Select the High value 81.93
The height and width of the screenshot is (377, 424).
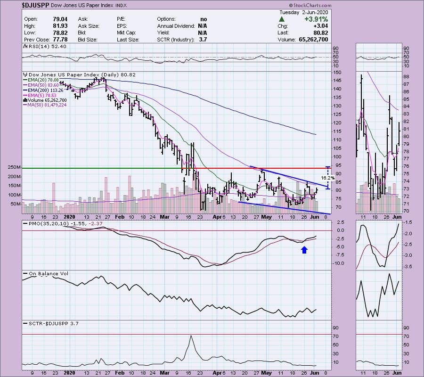click(x=60, y=26)
